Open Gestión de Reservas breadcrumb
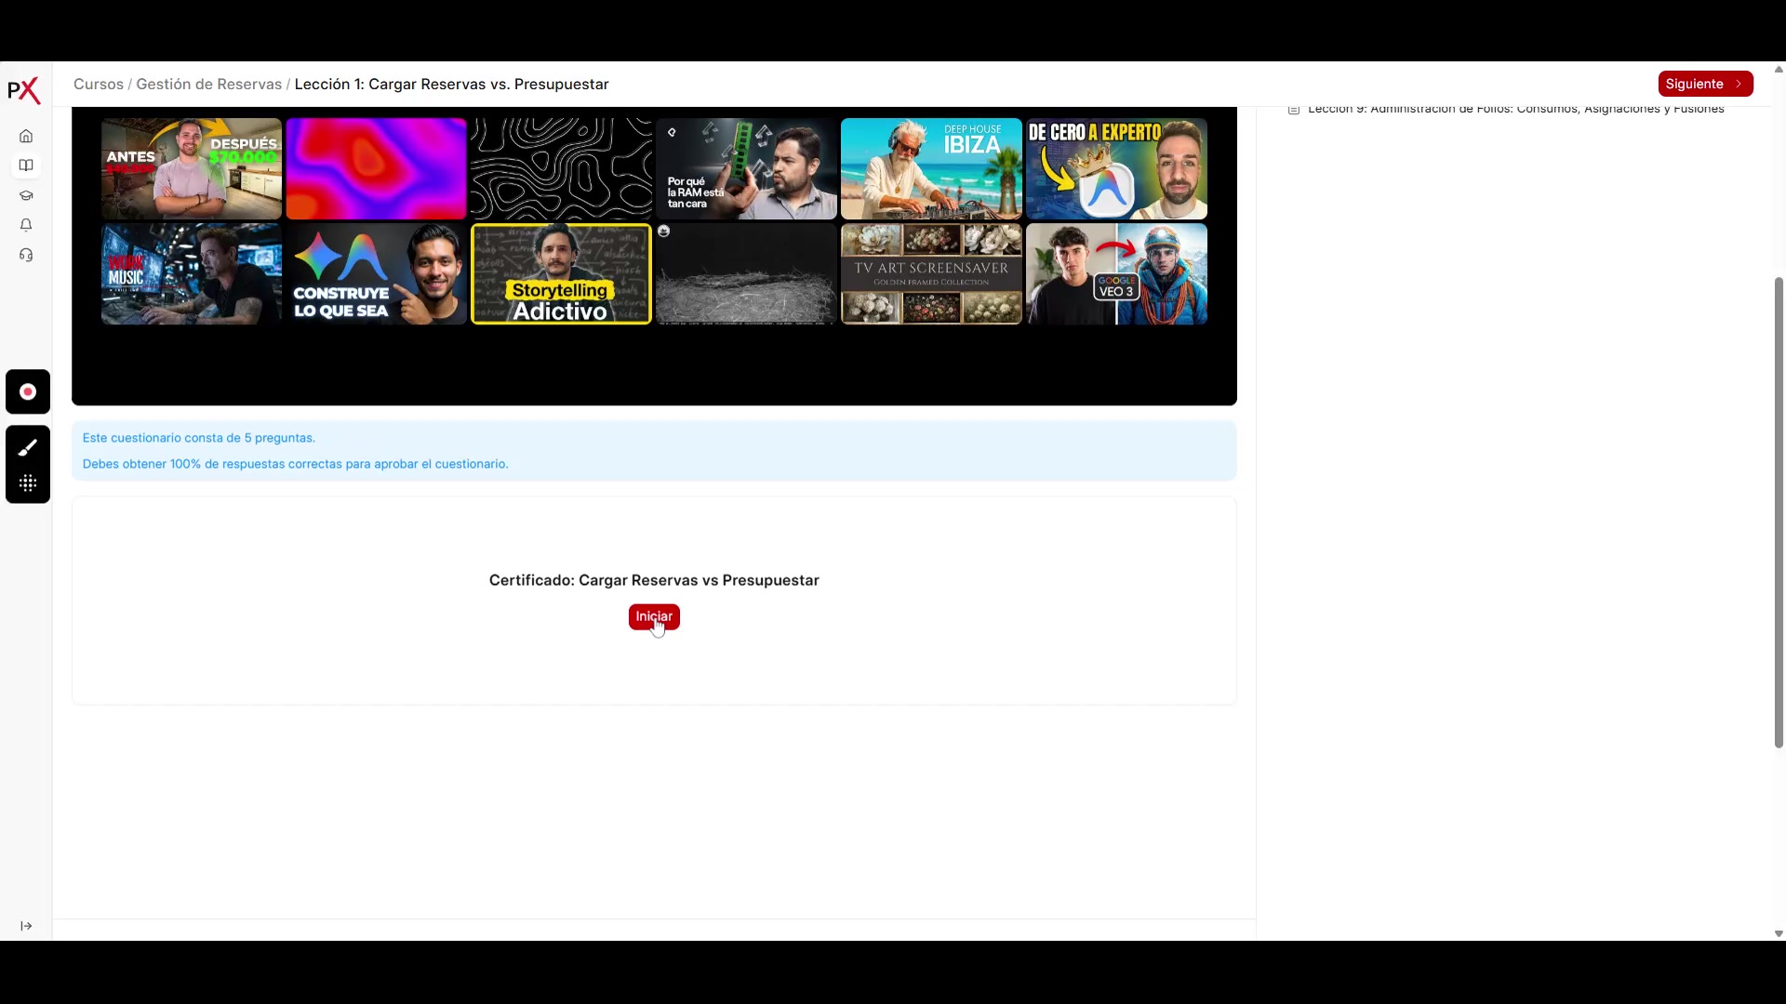Image resolution: width=1786 pixels, height=1004 pixels. coord(208,85)
